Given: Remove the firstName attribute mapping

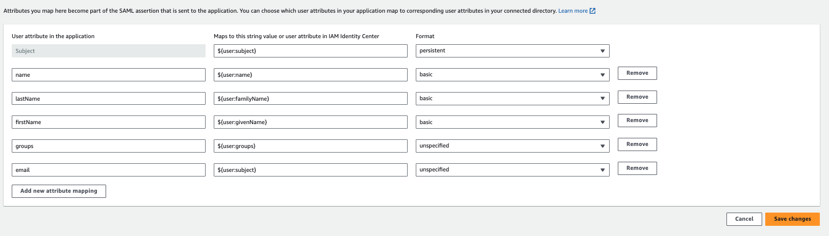Looking at the screenshot, I should click(x=637, y=121).
